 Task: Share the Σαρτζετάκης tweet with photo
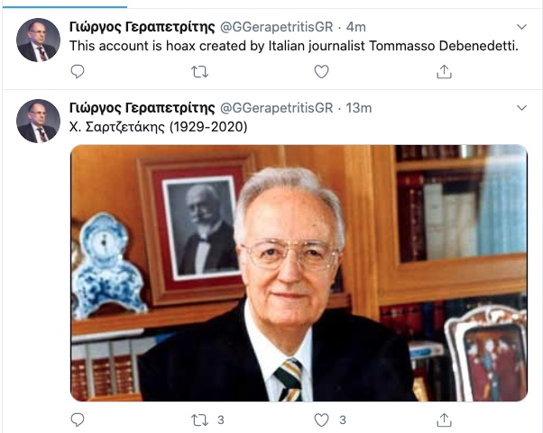[x=444, y=419]
